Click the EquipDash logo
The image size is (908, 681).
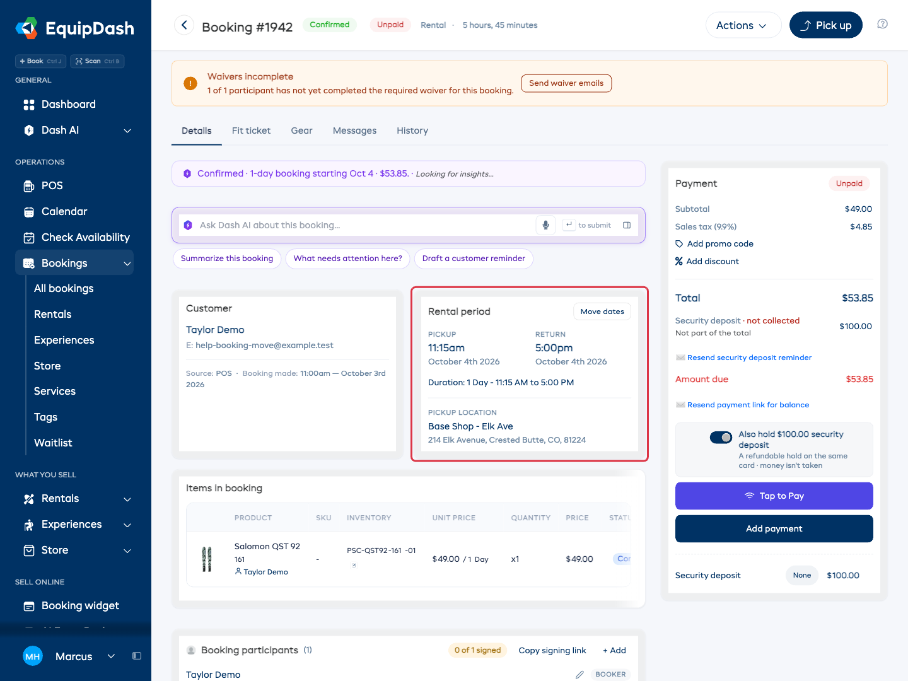click(x=74, y=28)
